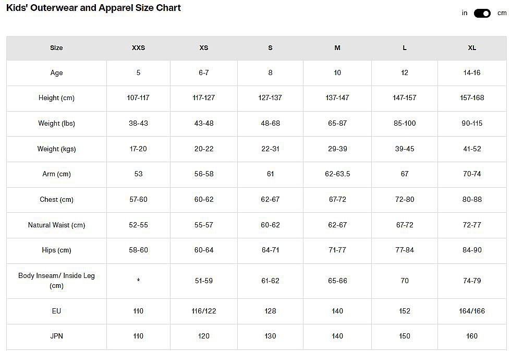Click the L size column header
Image resolution: width=511 pixels, height=351 pixels.
coord(405,47)
